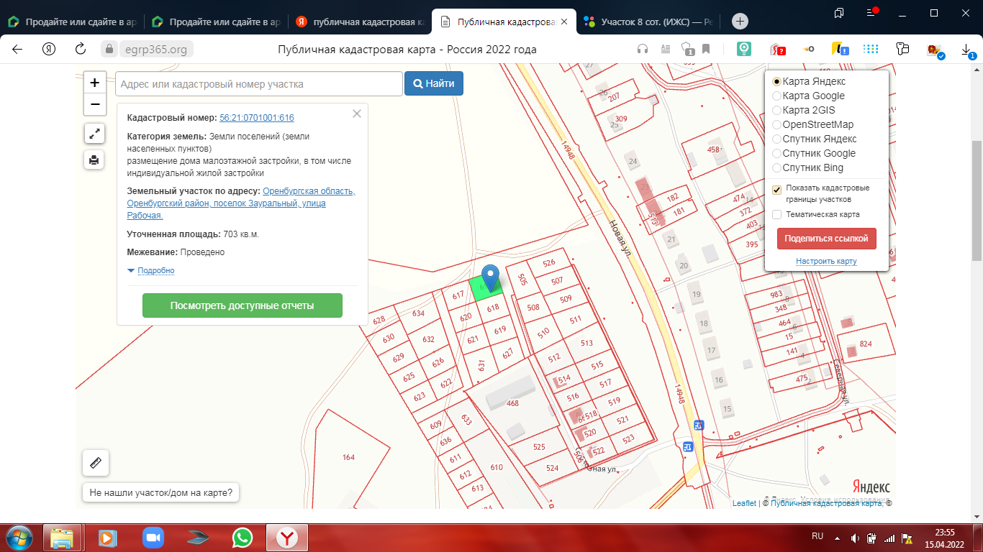Click the Найти search button
983x552 pixels.
[x=434, y=83]
